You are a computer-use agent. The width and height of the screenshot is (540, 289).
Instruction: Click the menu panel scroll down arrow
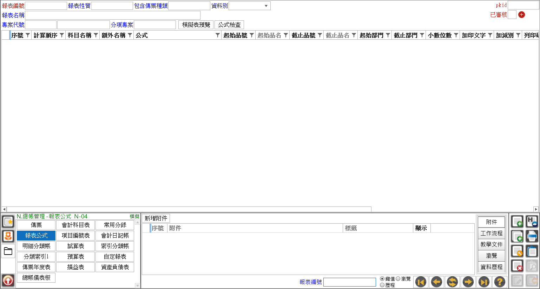click(x=137, y=286)
